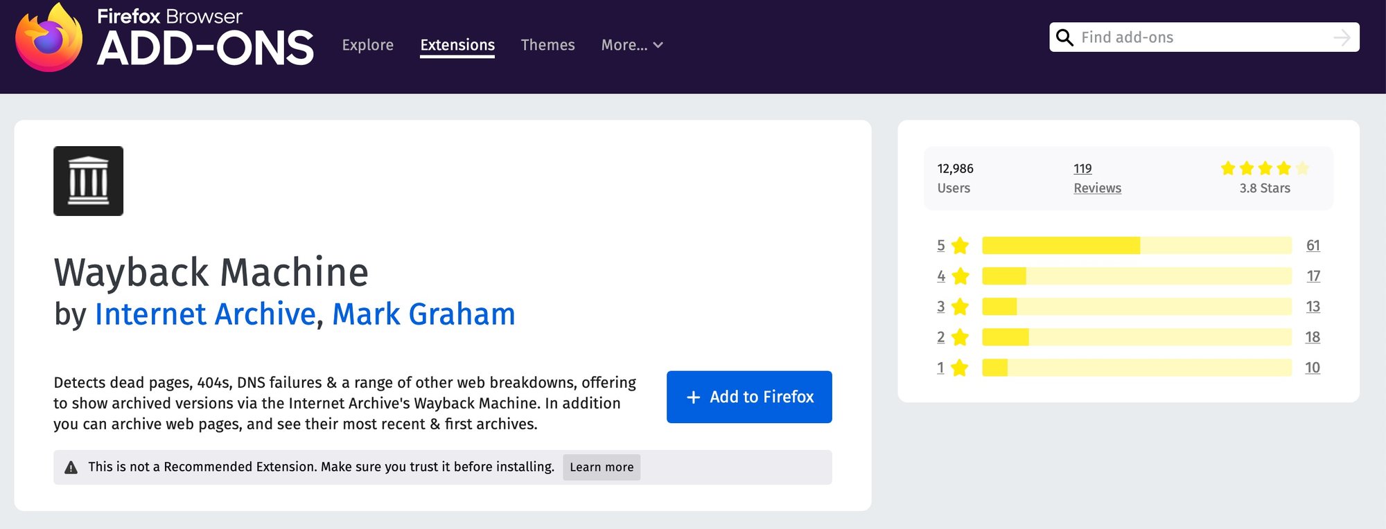
Task: Click the 5-star rating bar
Action: 1137,245
